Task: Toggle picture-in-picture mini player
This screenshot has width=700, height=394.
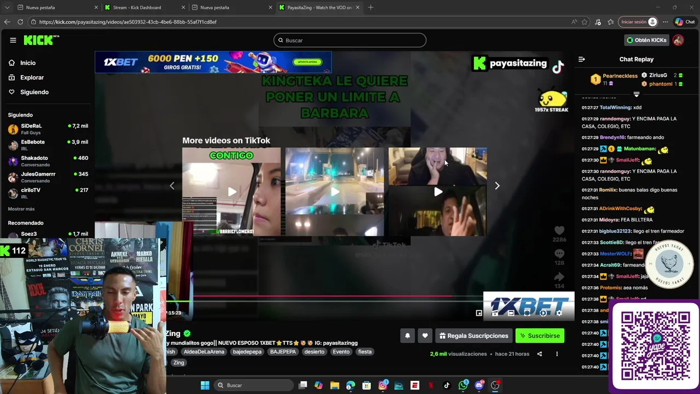Action: pyautogui.click(x=479, y=313)
